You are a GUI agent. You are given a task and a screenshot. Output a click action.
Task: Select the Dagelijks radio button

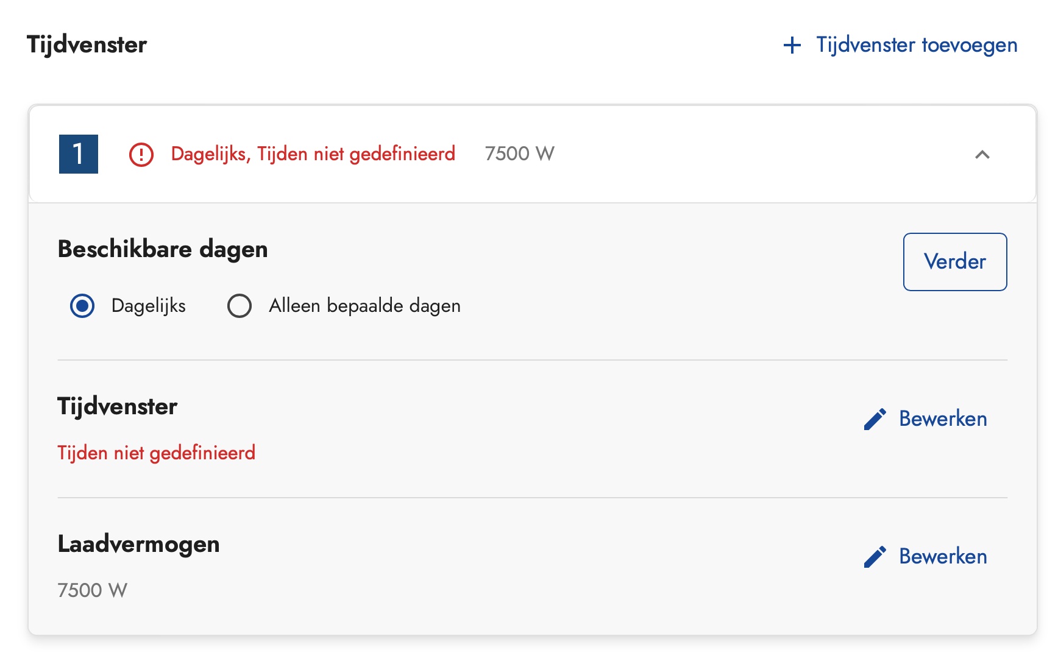click(x=82, y=306)
